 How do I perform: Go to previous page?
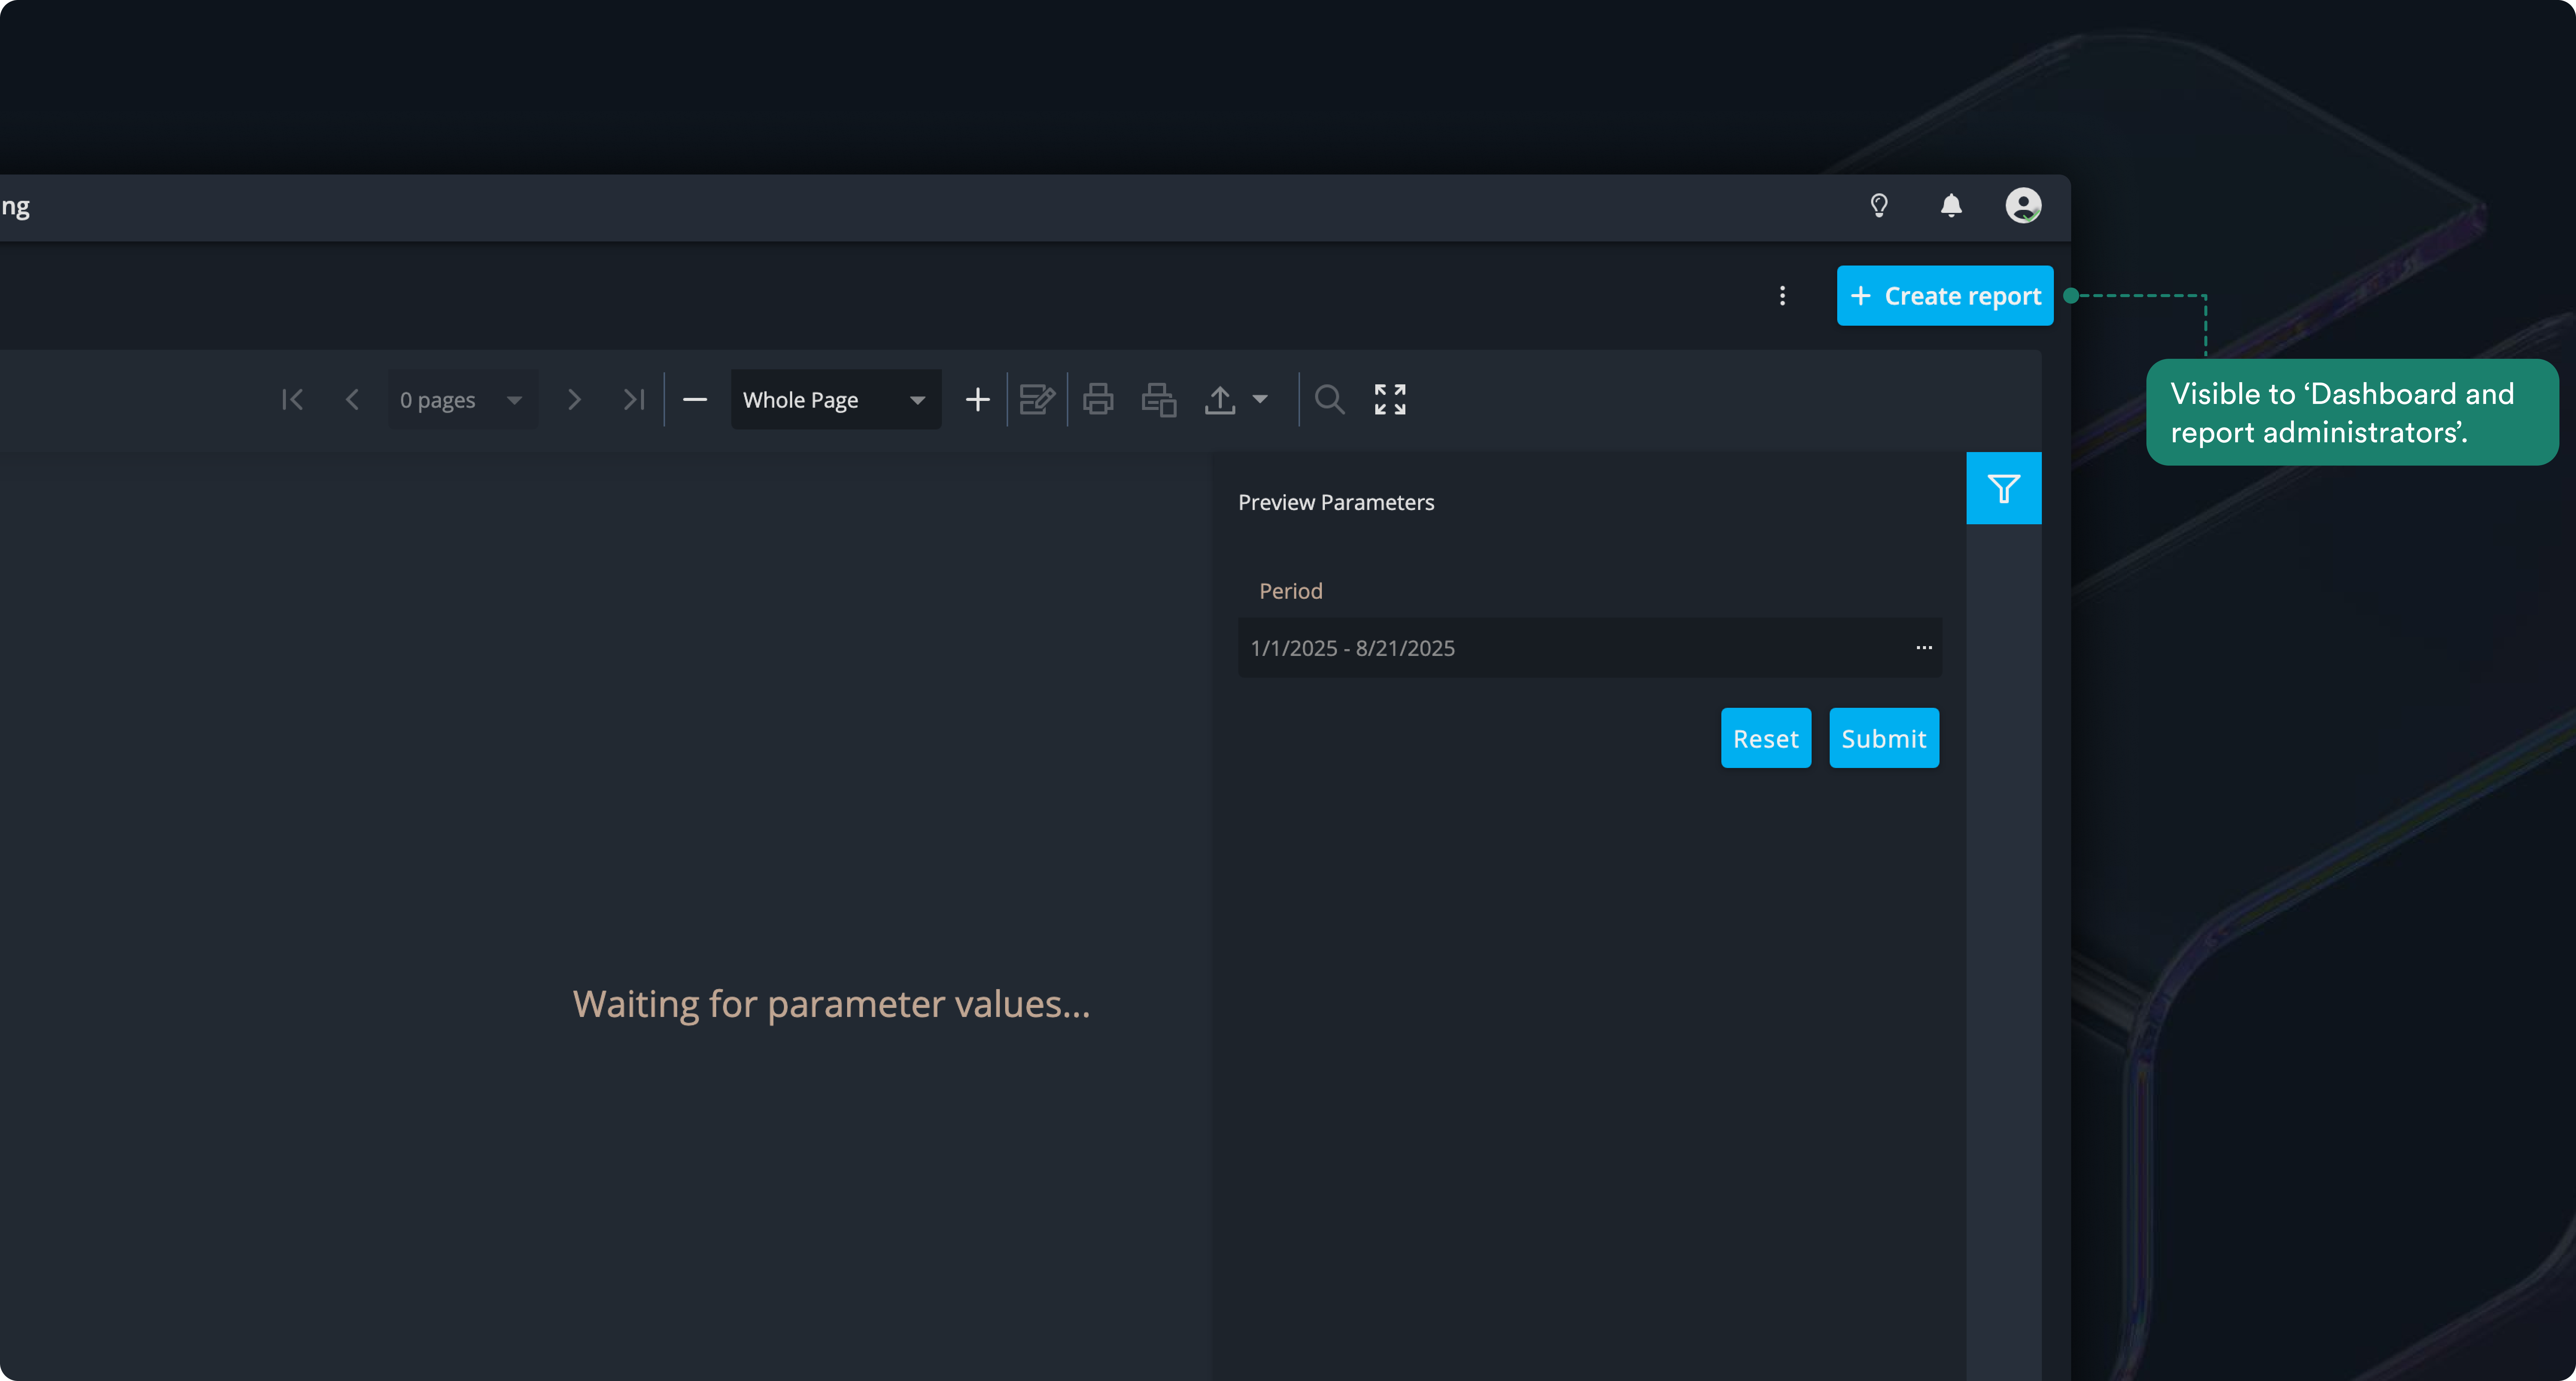[x=352, y=400]
